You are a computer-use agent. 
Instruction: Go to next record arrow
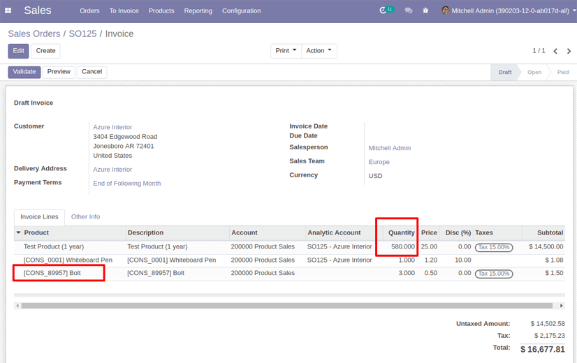[569, 51]
